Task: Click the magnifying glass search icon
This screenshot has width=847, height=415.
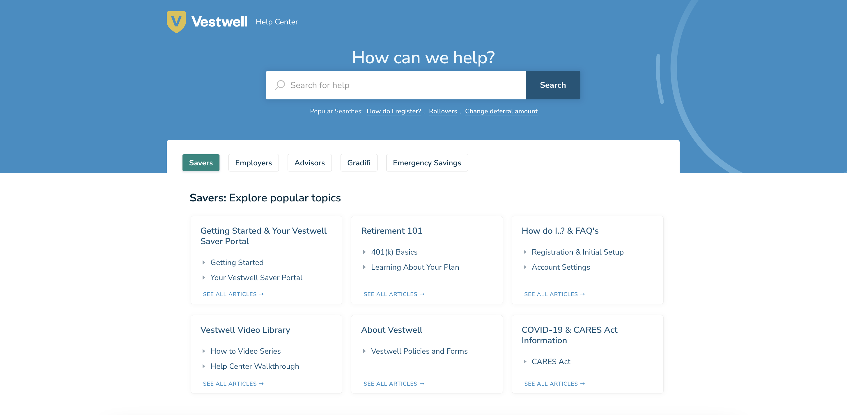Action: [x=280, y=85]
